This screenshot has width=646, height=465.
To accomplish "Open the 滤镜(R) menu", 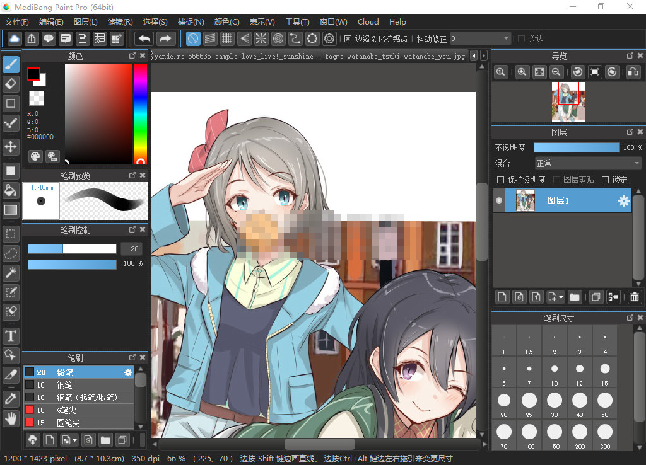I will click(120, 21).
